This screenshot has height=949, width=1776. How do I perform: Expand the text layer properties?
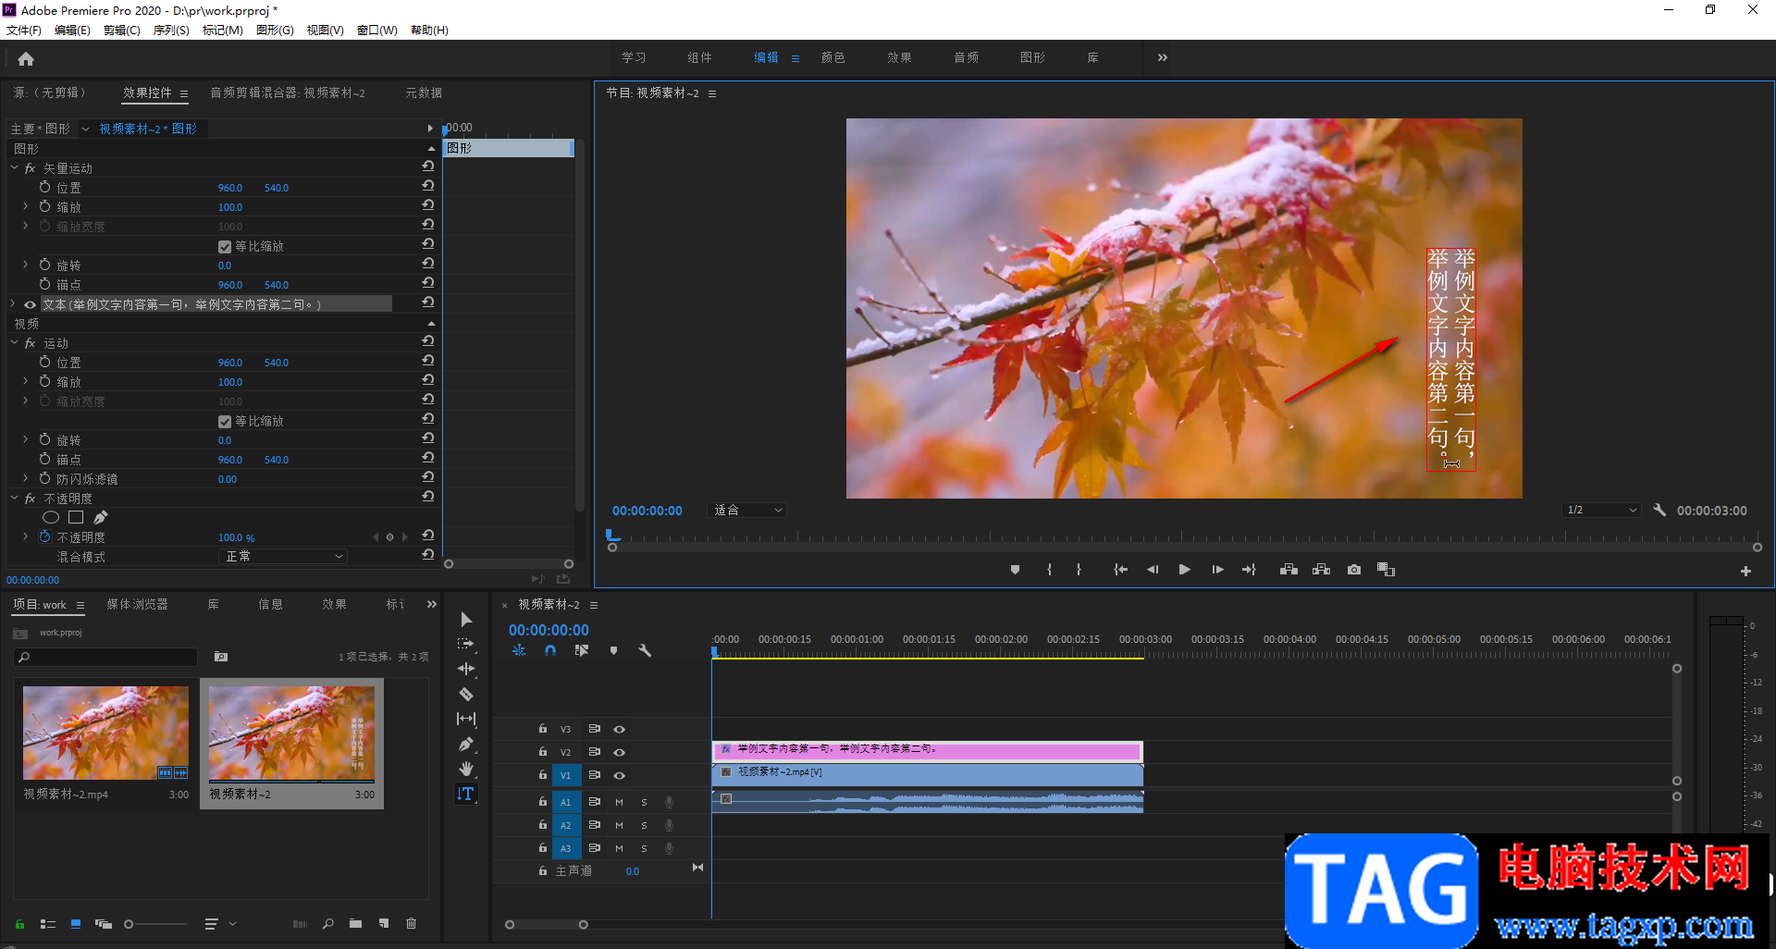13,304
